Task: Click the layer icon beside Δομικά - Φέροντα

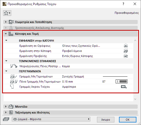Action: click(6, 119)
